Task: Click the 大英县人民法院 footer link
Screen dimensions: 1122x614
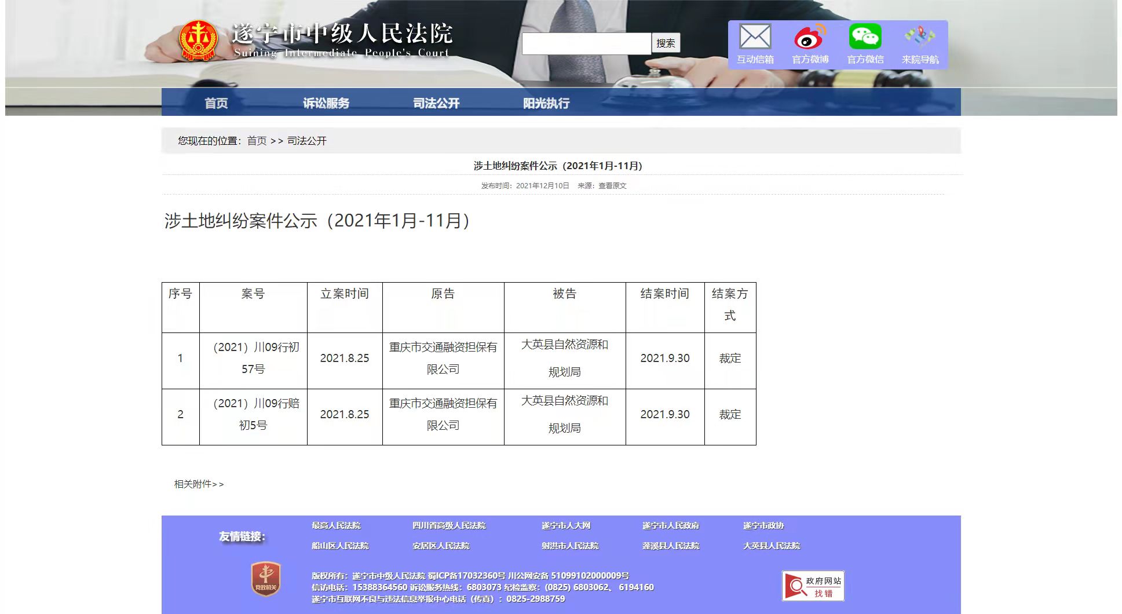Action: tap(772, 546)
